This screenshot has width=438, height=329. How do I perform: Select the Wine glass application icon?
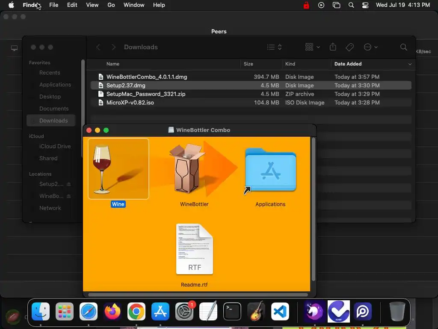pos(118,169)
